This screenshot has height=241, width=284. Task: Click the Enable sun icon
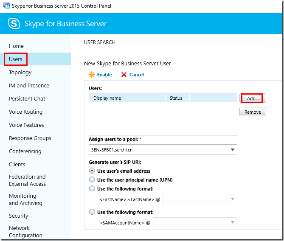point(92,75)
